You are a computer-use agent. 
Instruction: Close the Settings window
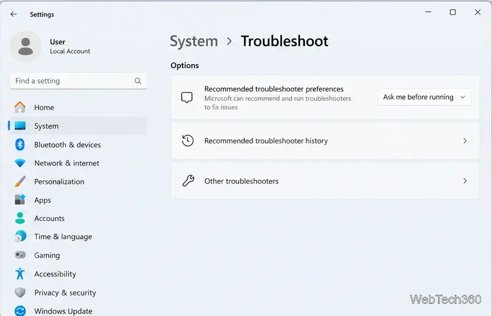pyautogui.click(x=478, y=12)
